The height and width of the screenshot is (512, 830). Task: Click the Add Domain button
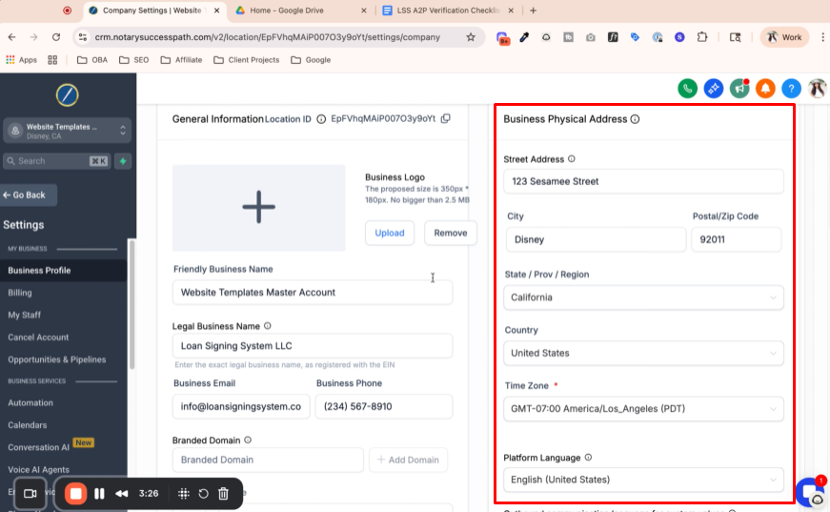pos(408,460)
